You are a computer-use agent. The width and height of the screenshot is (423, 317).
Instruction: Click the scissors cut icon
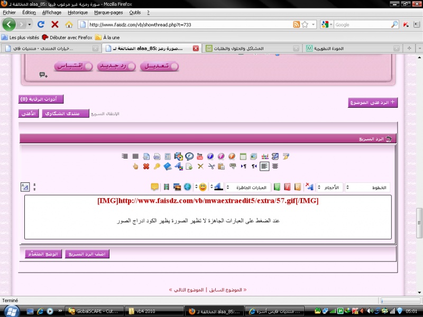click(211, 166)
